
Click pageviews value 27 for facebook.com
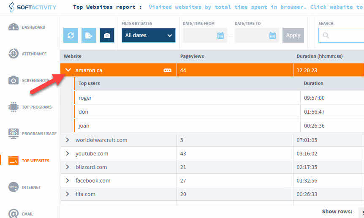pos(183,180)
